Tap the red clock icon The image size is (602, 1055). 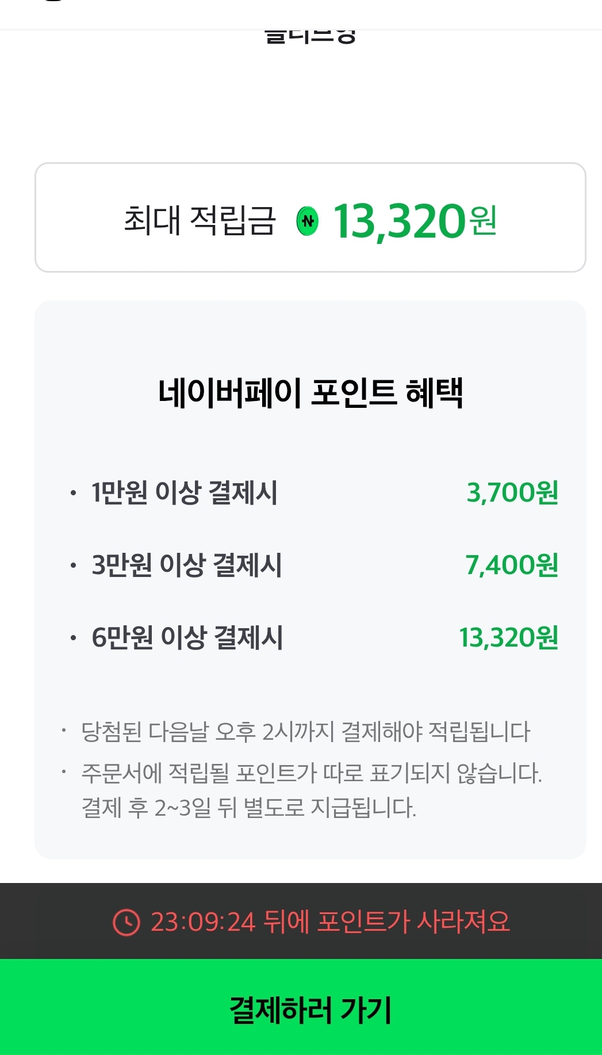point(126,923)
